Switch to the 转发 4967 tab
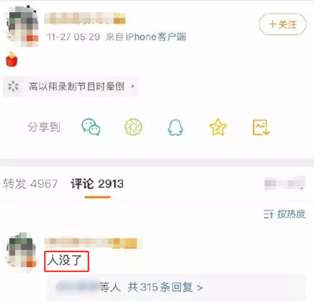 [30, 184]
